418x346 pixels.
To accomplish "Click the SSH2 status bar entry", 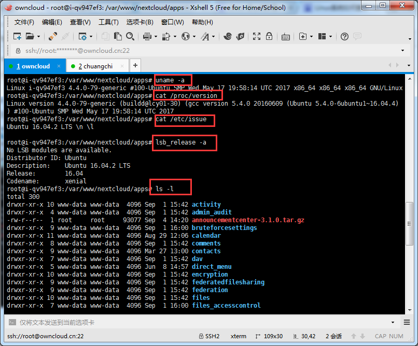I will point(209,336).
